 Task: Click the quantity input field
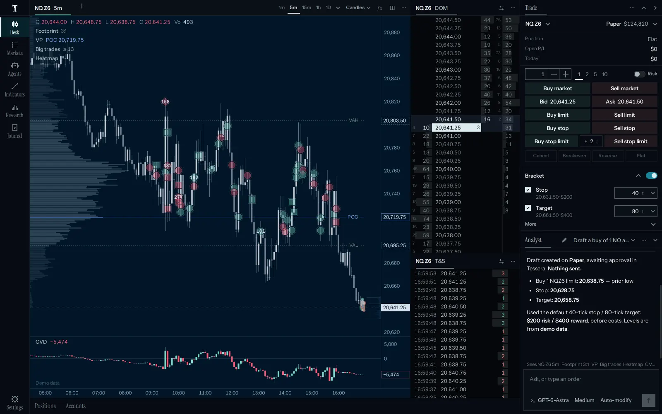[536, 74]
